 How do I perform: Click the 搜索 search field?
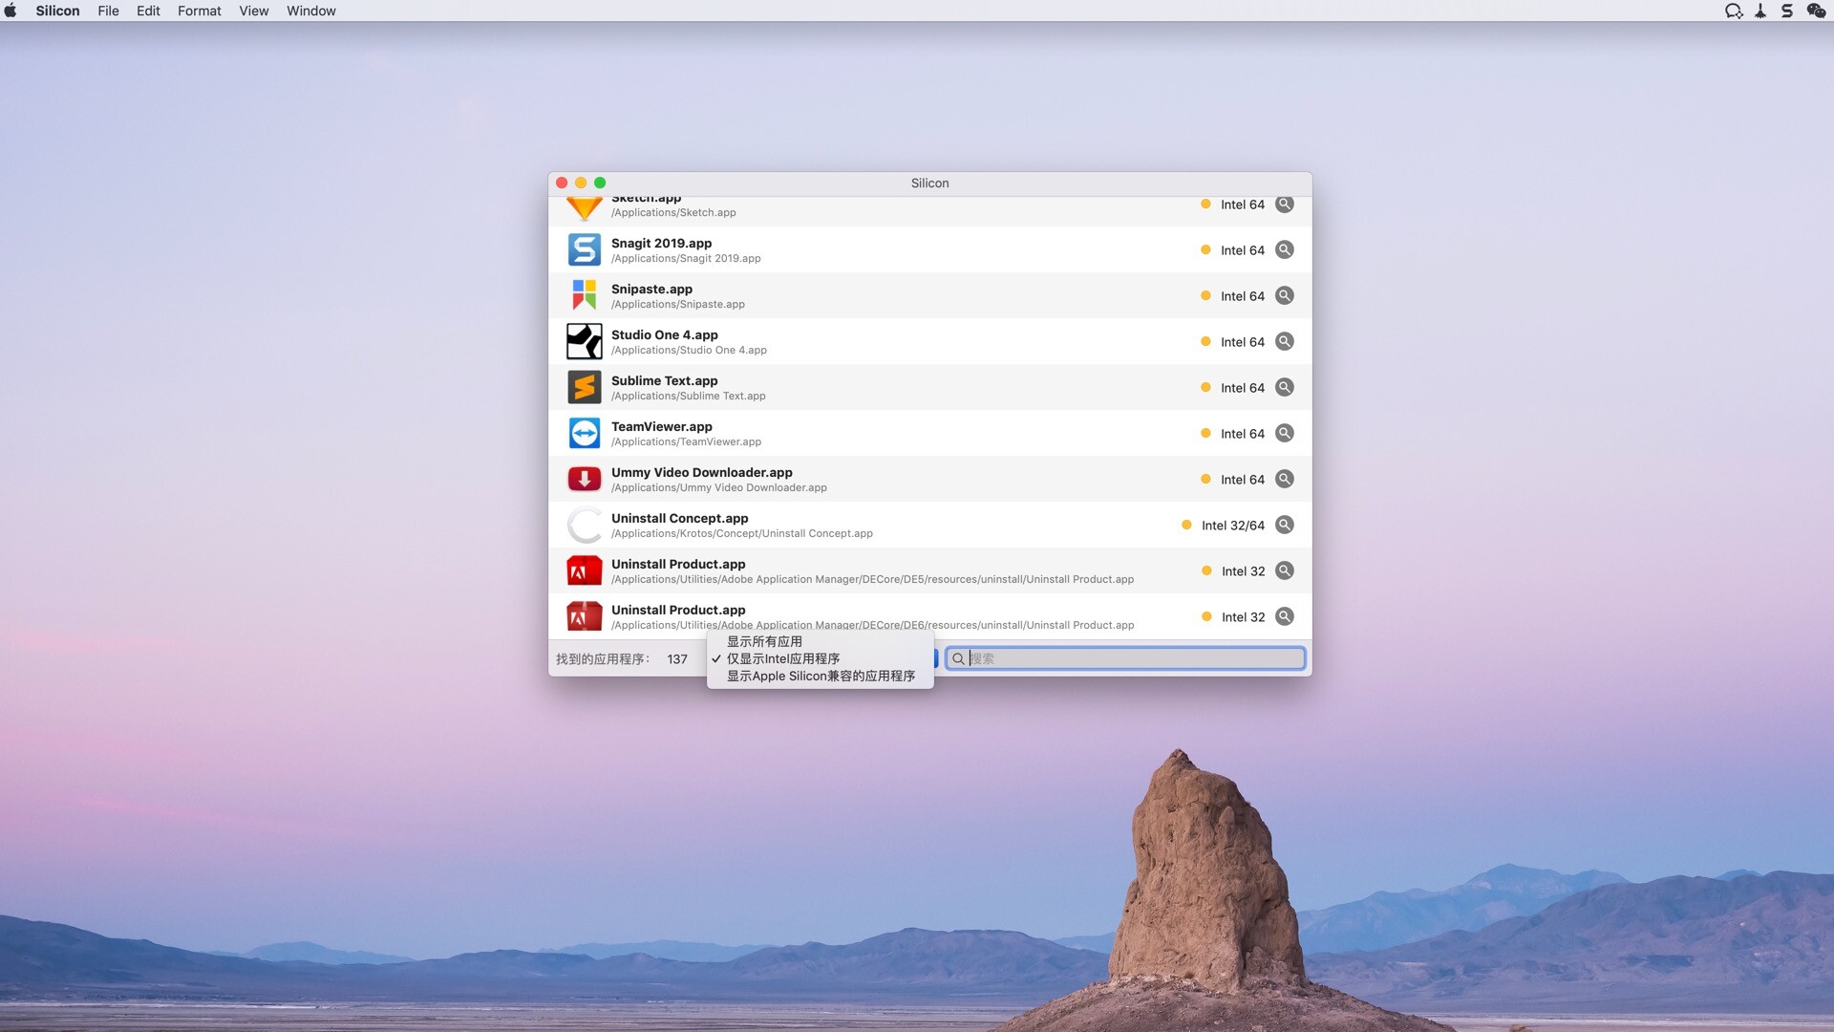[x=1125, y=658]
